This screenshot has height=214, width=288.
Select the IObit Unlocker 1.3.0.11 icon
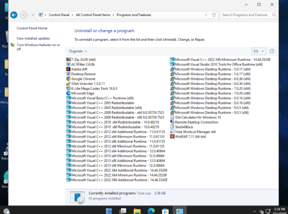pyautogui.click(x=69, y=83)
